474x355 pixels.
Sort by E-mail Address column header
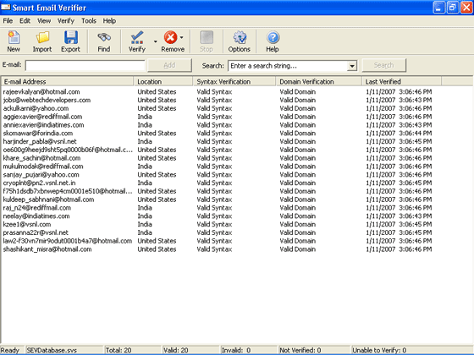coord(68,81)
